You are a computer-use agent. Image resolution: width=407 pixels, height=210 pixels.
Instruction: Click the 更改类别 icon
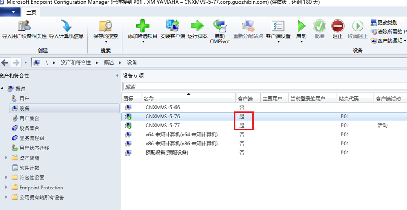click(x=373, y=23)
